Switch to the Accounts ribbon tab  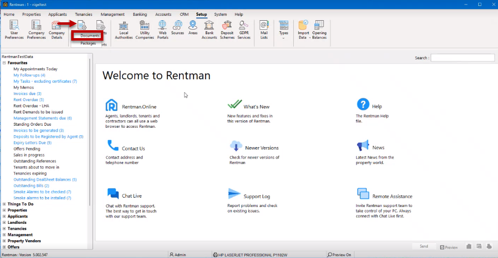pos(163,14)
